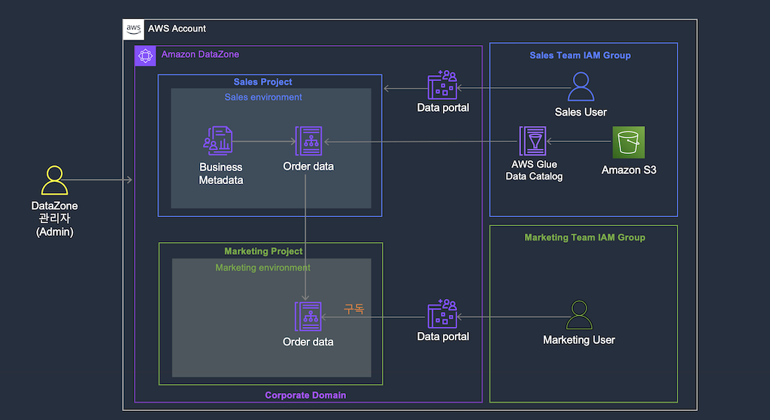Click the 'Sales User' text
770x420 pixels.
point(581,112)
